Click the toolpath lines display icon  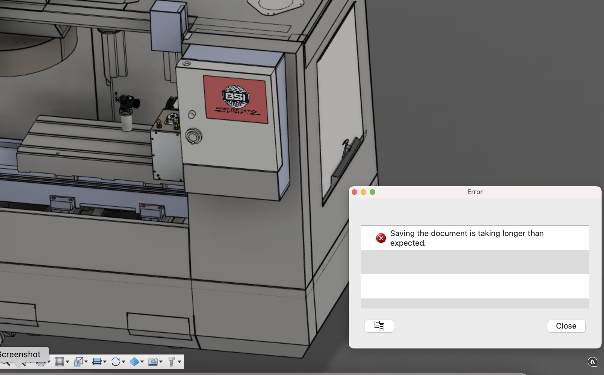tap(97, 361)
